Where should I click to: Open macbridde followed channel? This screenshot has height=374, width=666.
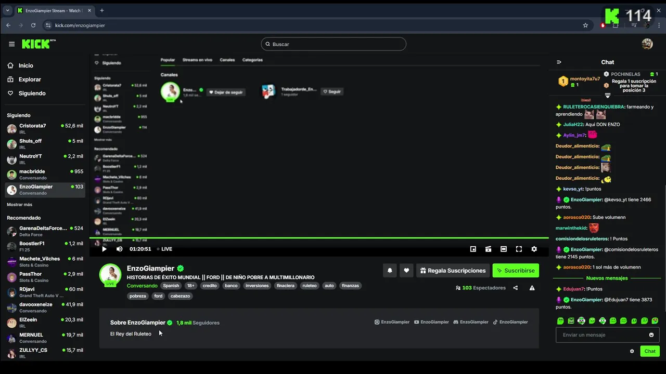(45, 175)
